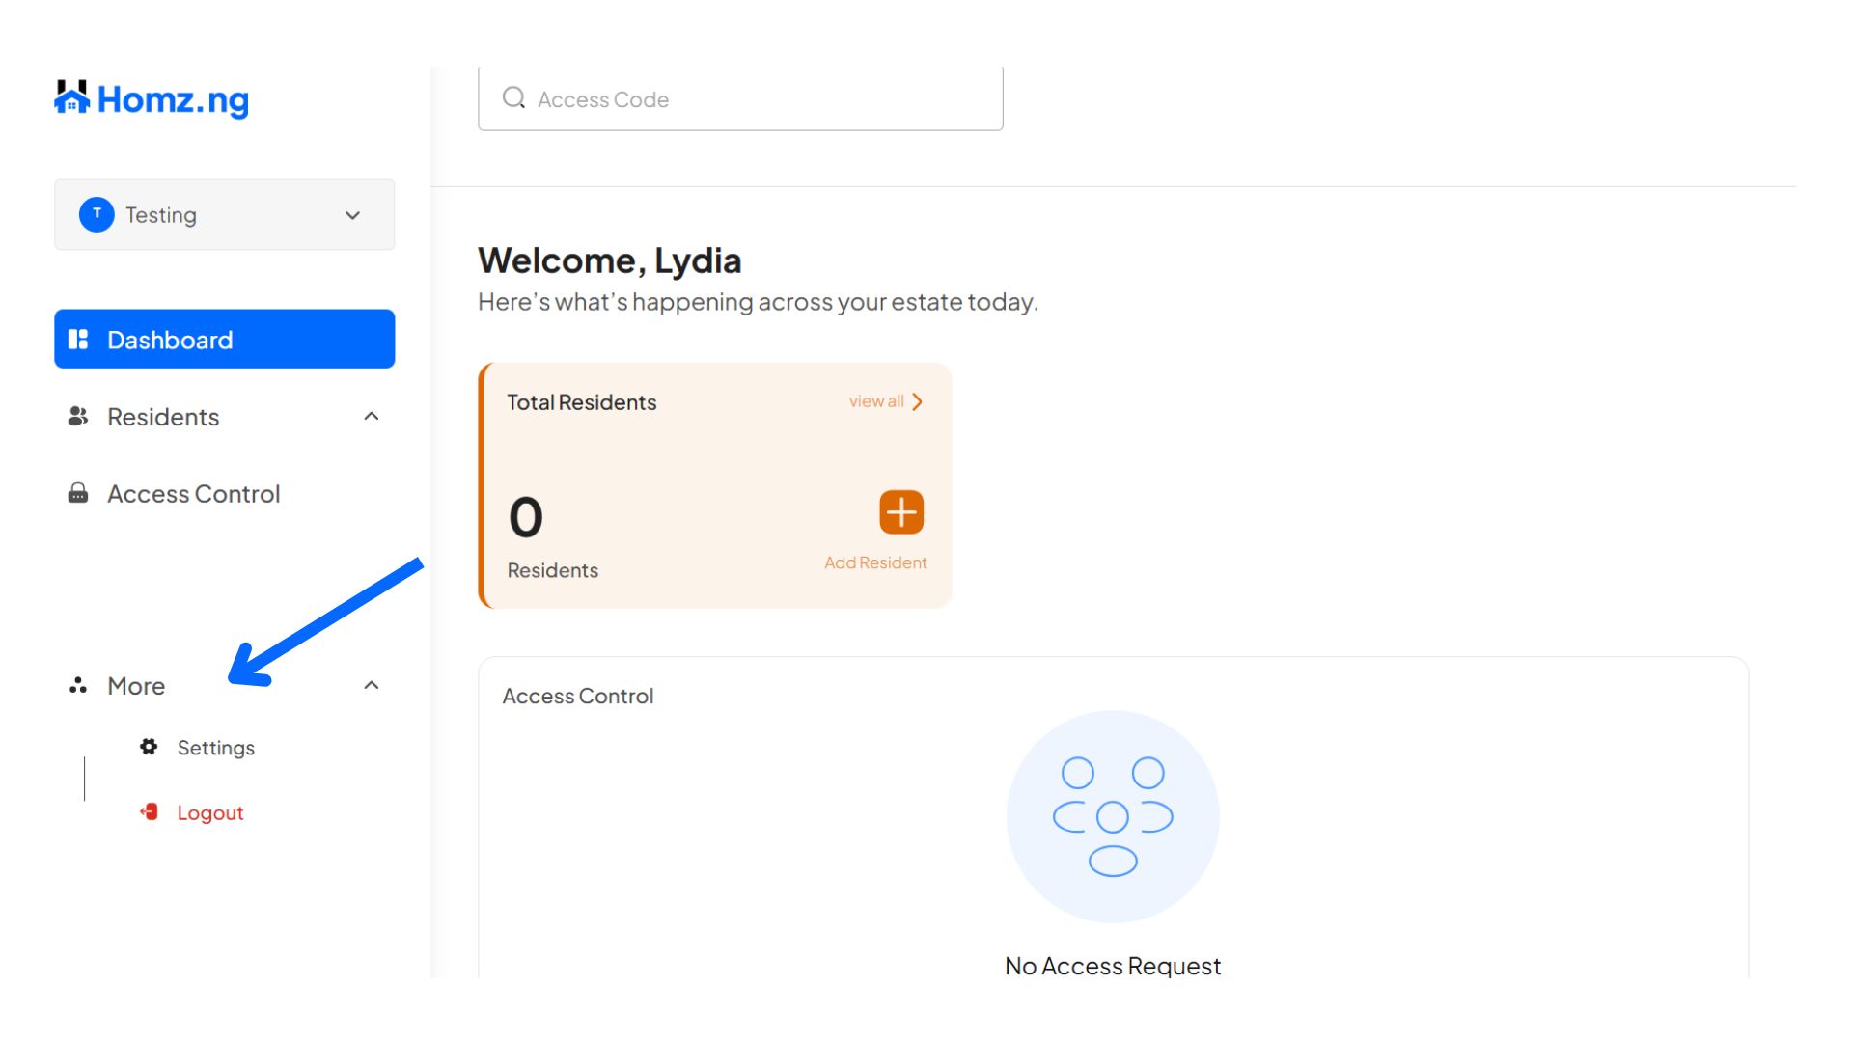
Task: Select the Dashboard grid icon
Action: click(x=81, y=339)
